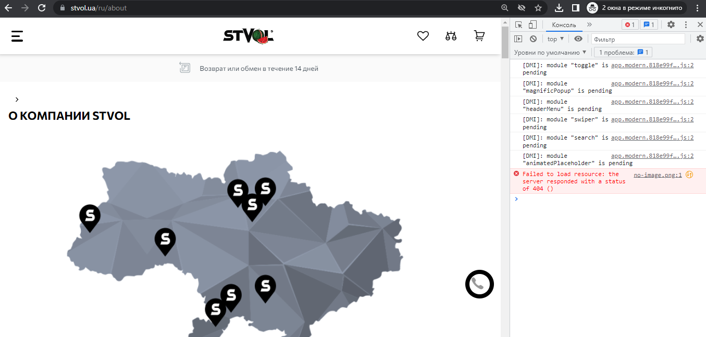Click the westernmost S pin on the map

point(90,218)
